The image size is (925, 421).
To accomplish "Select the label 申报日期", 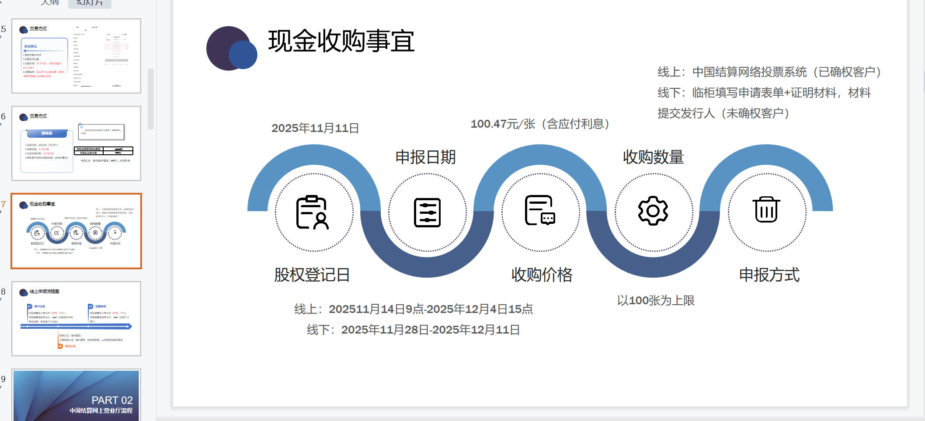I will 426,157.
